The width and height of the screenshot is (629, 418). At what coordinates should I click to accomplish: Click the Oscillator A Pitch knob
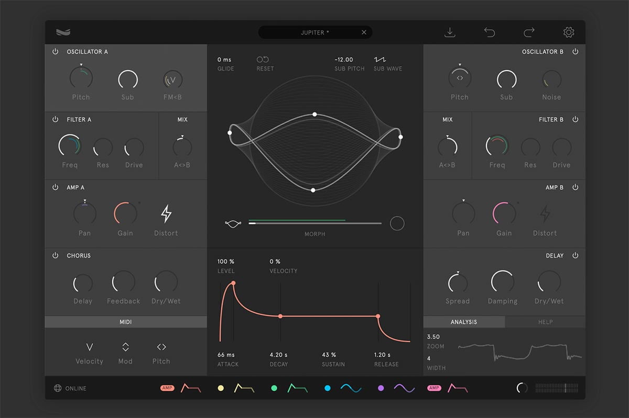81,78
